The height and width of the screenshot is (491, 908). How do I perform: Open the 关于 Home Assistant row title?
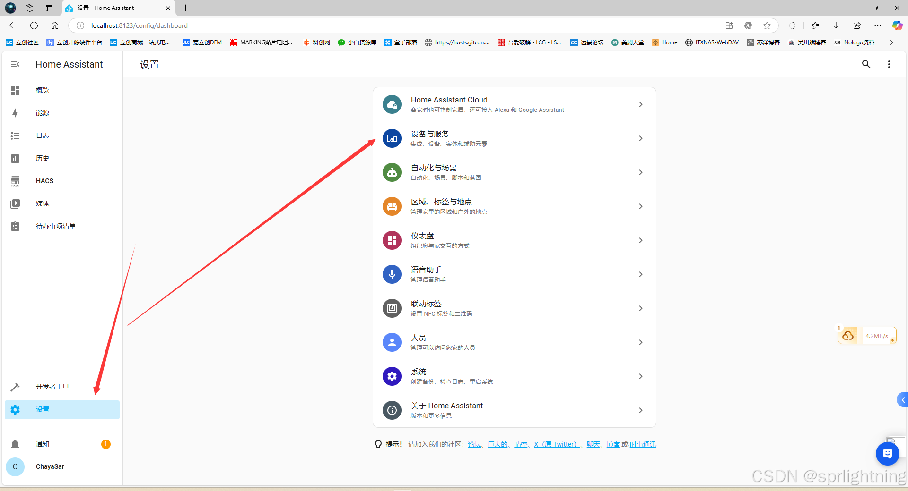click(446, 406)
